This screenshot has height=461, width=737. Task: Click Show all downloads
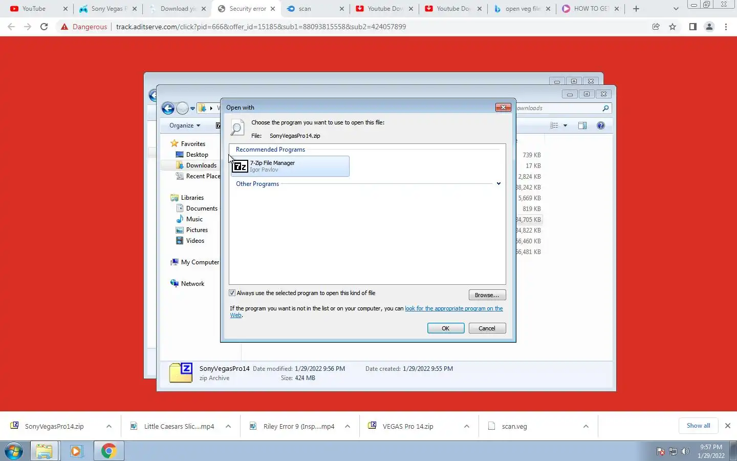pos(698,426)
